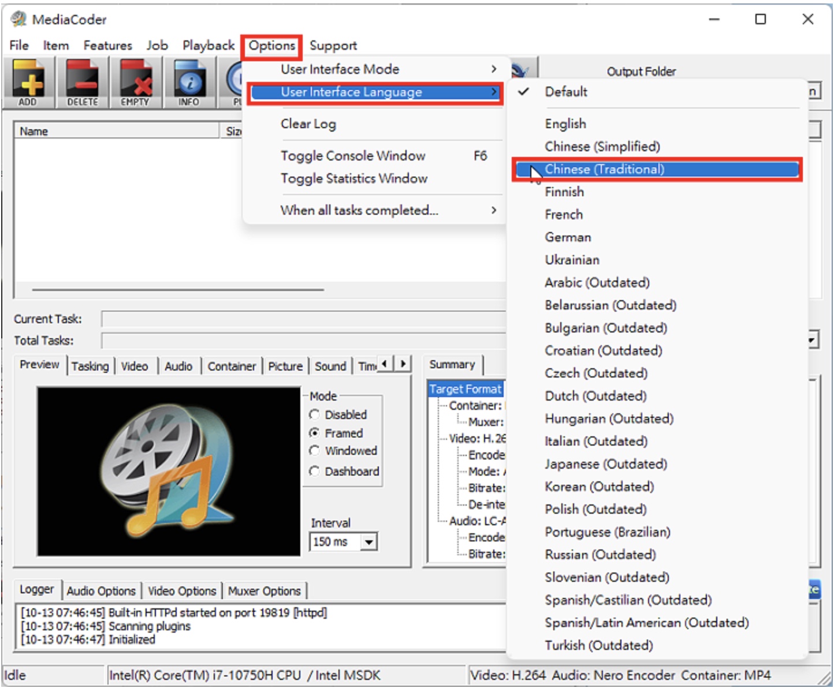Switch to the Audio tab
The height and width of the screenshot is (688, 834).
[x=178, y=366]
